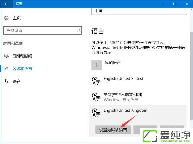Click the 区域和语言 language icon
This screenshot has height=144, width=193.
[6, 69]
